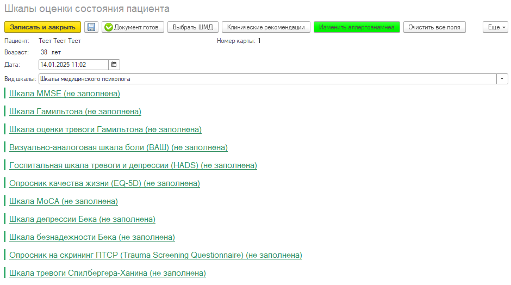
Task: Open the Шкала MMSE link
Action: tap(65, 94)
